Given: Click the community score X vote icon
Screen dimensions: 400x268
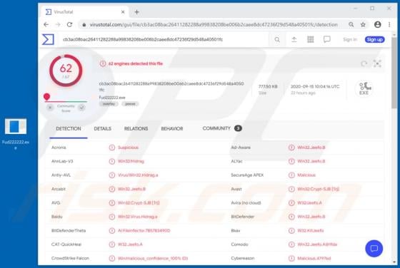Looking at the screenshot, I should (50, 108).
